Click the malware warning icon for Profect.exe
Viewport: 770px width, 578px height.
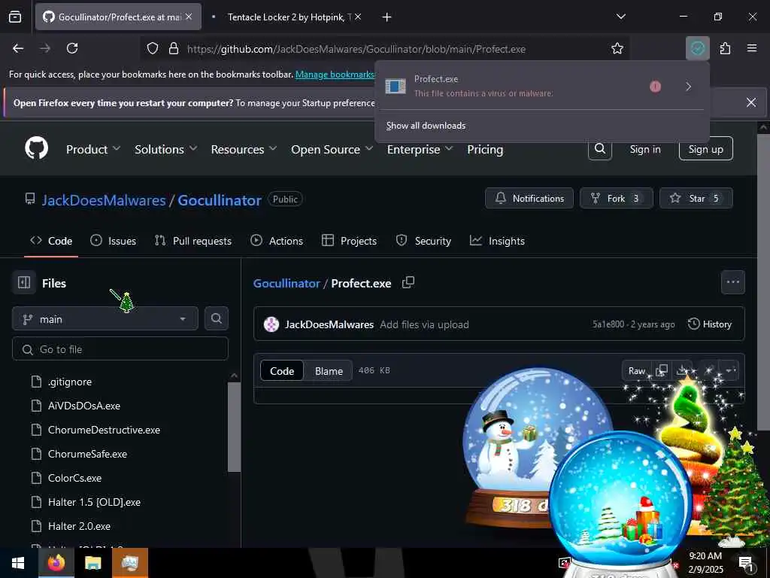click(x=655, y=87)
